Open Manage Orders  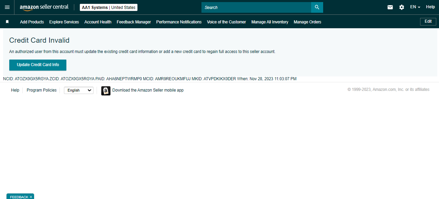(307, 22)
